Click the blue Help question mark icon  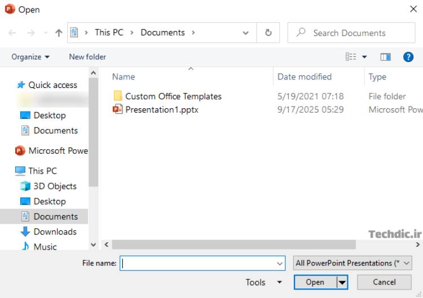408,57
